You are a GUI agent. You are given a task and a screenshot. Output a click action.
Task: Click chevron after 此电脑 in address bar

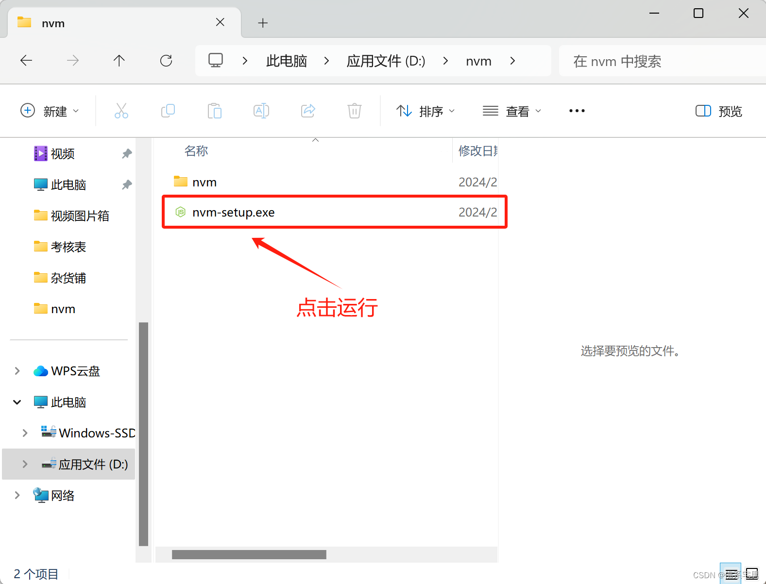(x=326, y=61)
